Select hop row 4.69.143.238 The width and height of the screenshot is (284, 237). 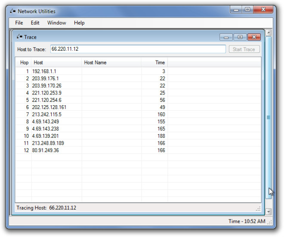(138, 129)
